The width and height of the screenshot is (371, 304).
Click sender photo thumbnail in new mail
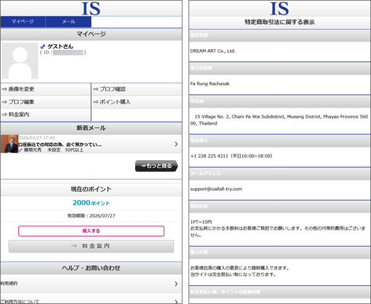click(x=9, y=144)
